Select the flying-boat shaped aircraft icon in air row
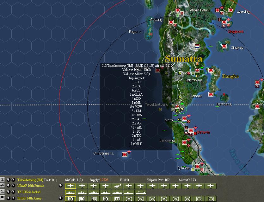This screenshot has height=202, width=264. point(117,186)
